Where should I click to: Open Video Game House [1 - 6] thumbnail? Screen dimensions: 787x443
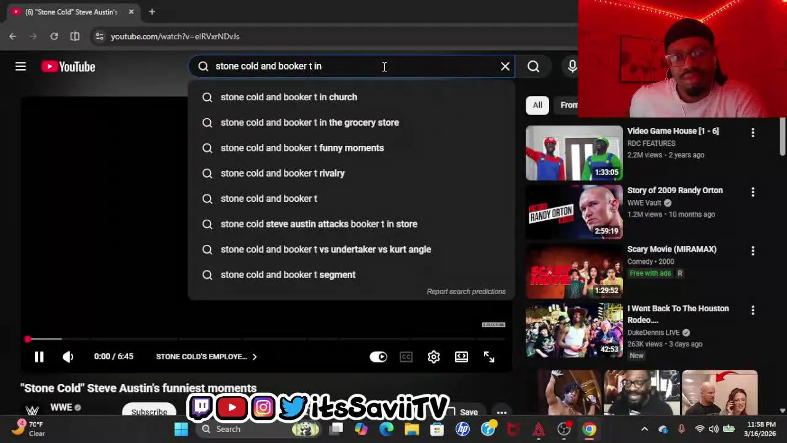(x=574, y=153)
